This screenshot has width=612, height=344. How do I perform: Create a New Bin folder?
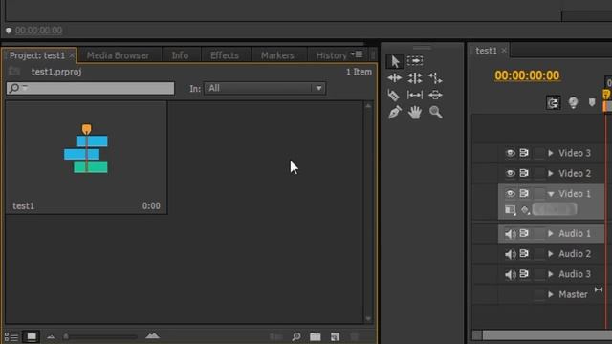pyautogui.click(x=315, y=336)
